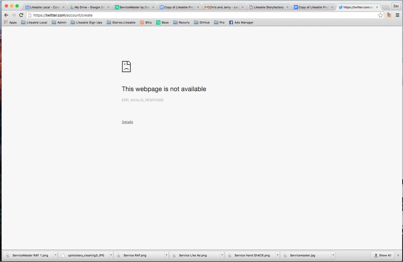Reload the page with the refresh icon
Screen dimensions: 403x262
[x=21, y=15]
